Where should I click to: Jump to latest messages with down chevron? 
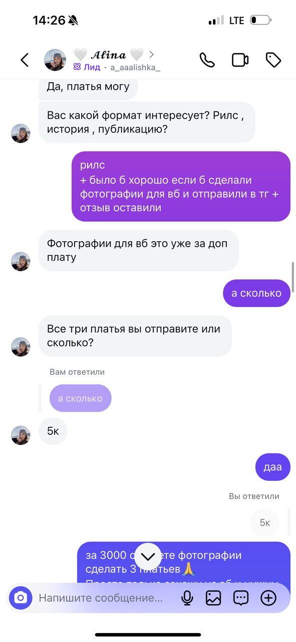click(x=148, y=556)
